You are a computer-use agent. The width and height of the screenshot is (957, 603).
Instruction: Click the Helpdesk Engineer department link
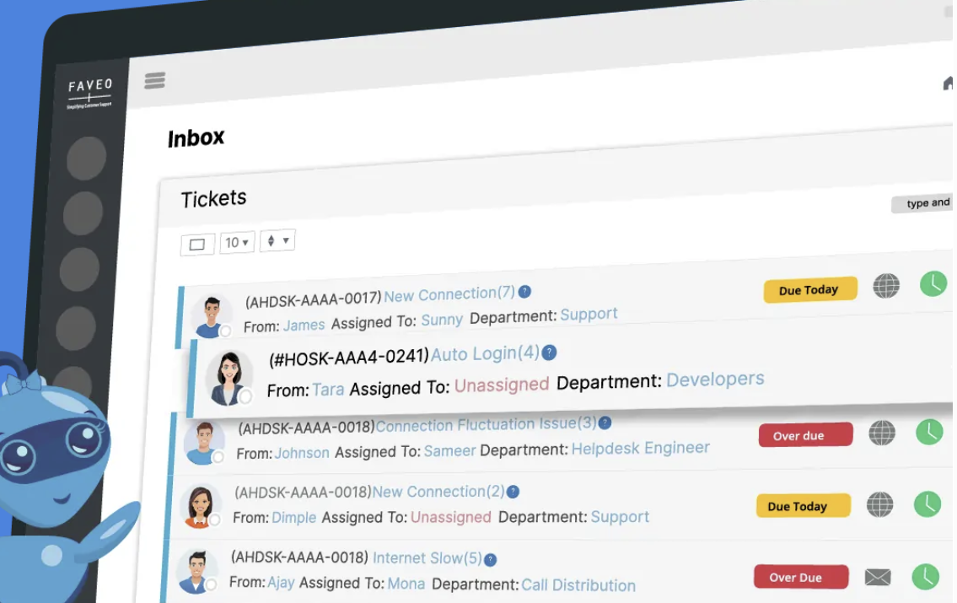tap(640, 448)
